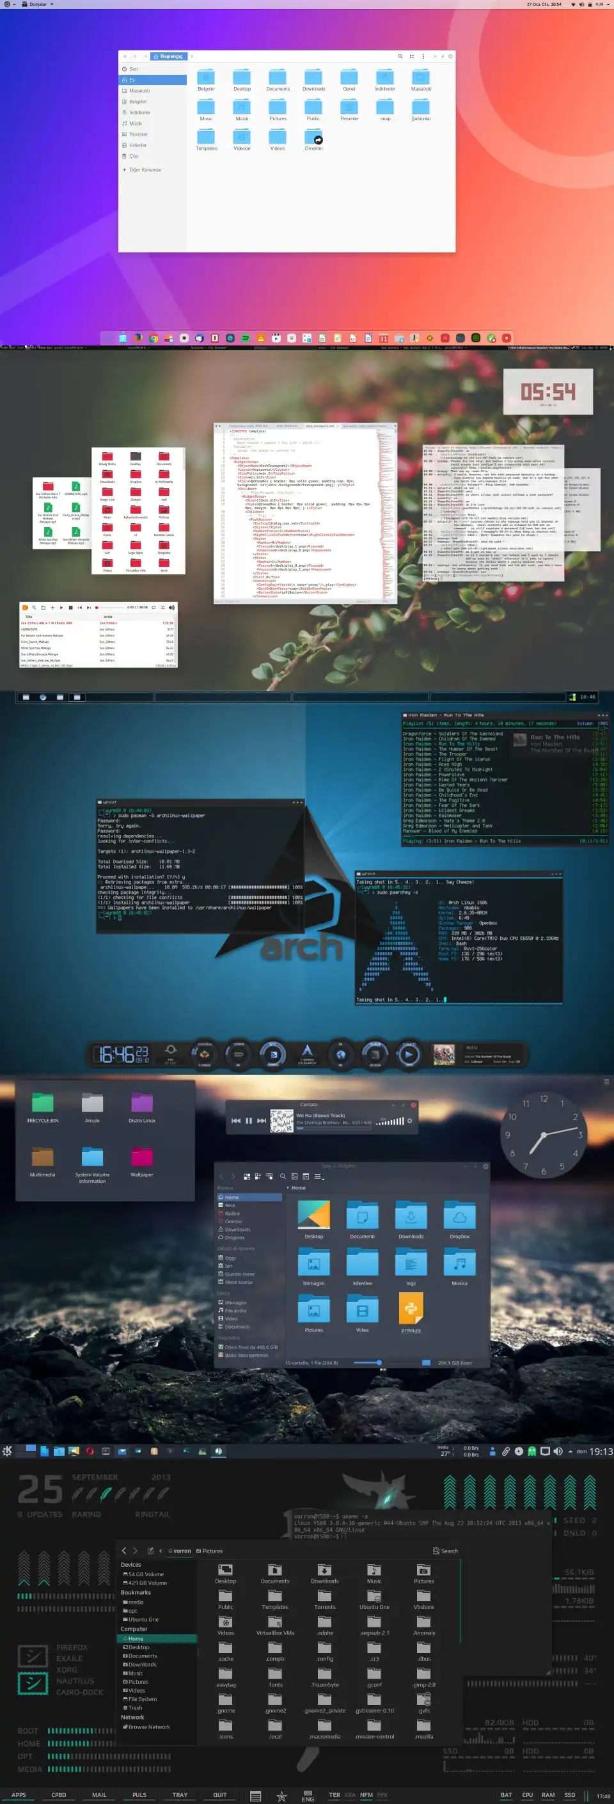
Task: Click the QUIT label in the bottom bar
Action: click(220, 1795)
